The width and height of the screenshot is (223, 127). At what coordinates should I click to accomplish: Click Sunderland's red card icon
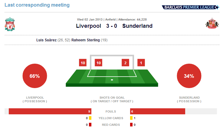coord(131,125)
